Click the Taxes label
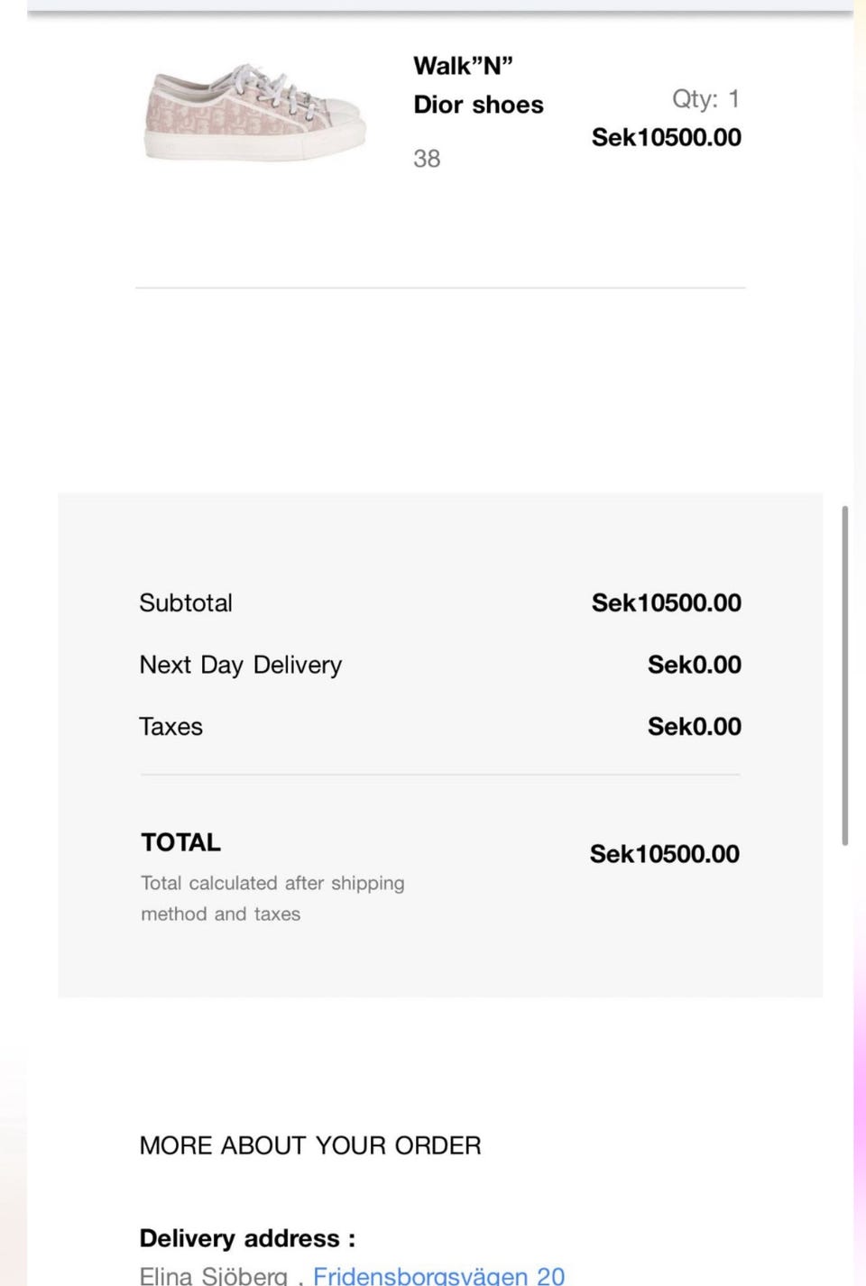Screen dimensions: 866x1286 (171, 726)
